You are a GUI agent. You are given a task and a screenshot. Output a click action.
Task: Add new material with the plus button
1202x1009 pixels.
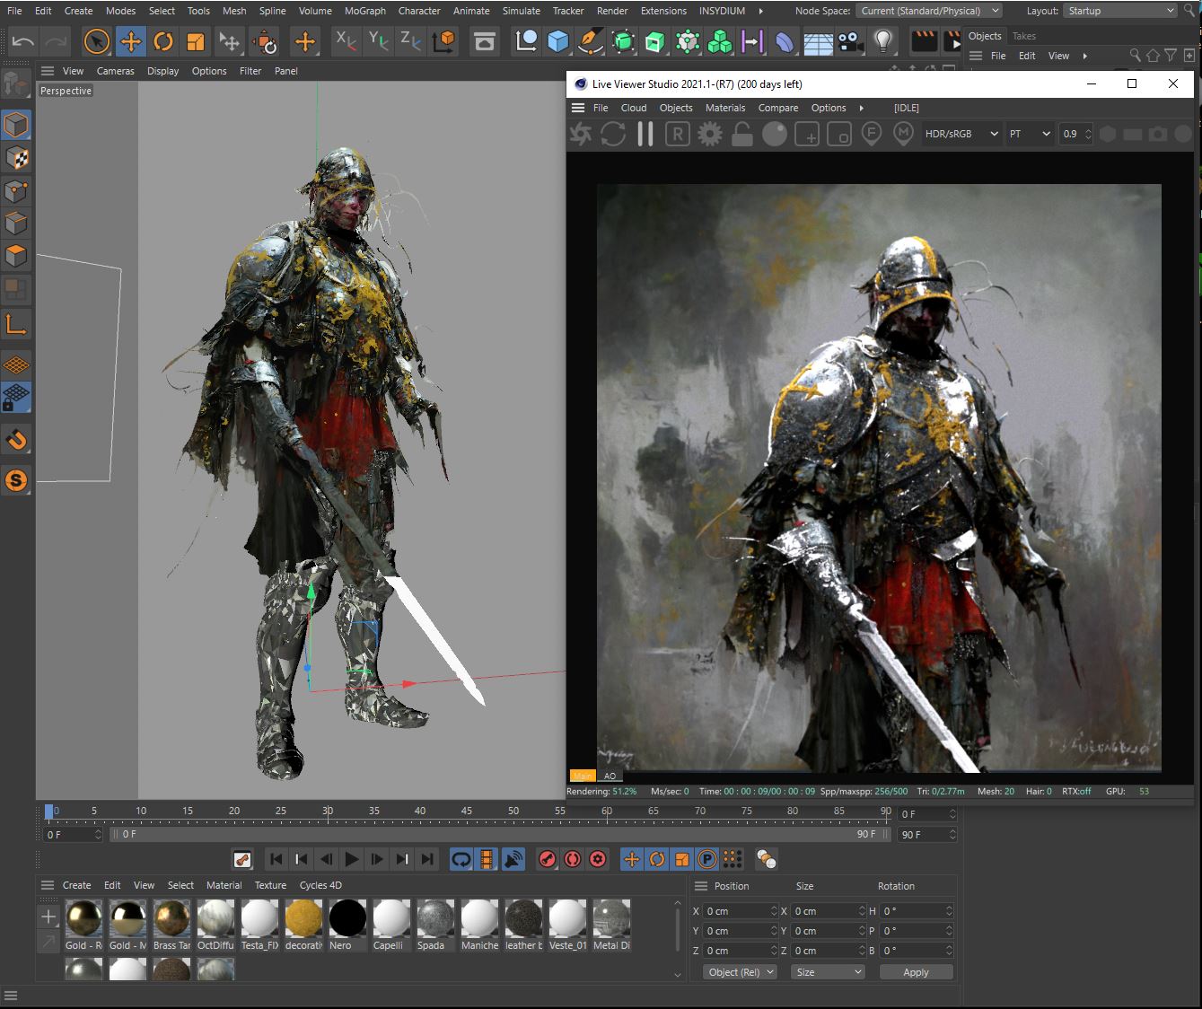pos(48,917)
